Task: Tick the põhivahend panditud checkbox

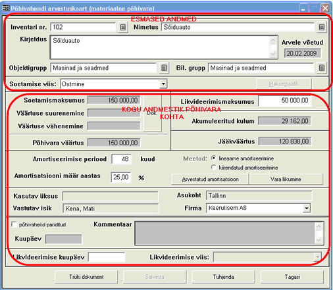Action: click(x=14, y=224)
